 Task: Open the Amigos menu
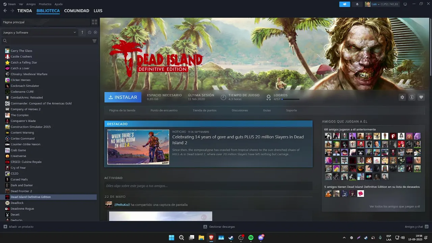(x=31, y=4)
